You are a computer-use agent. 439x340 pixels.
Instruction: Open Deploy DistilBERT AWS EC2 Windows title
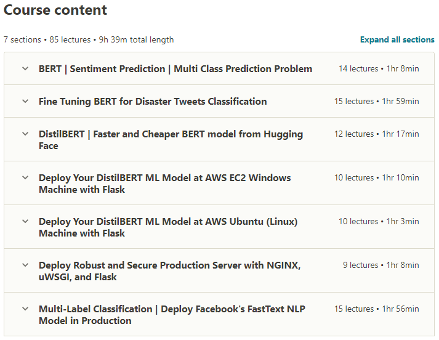(164, 184)
